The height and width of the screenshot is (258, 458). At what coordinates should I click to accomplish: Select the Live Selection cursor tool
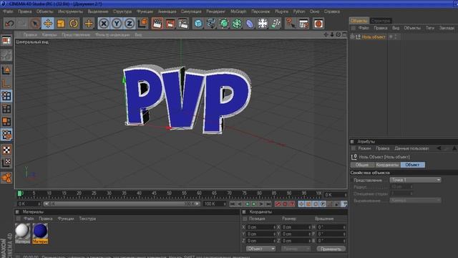[35, 24]
